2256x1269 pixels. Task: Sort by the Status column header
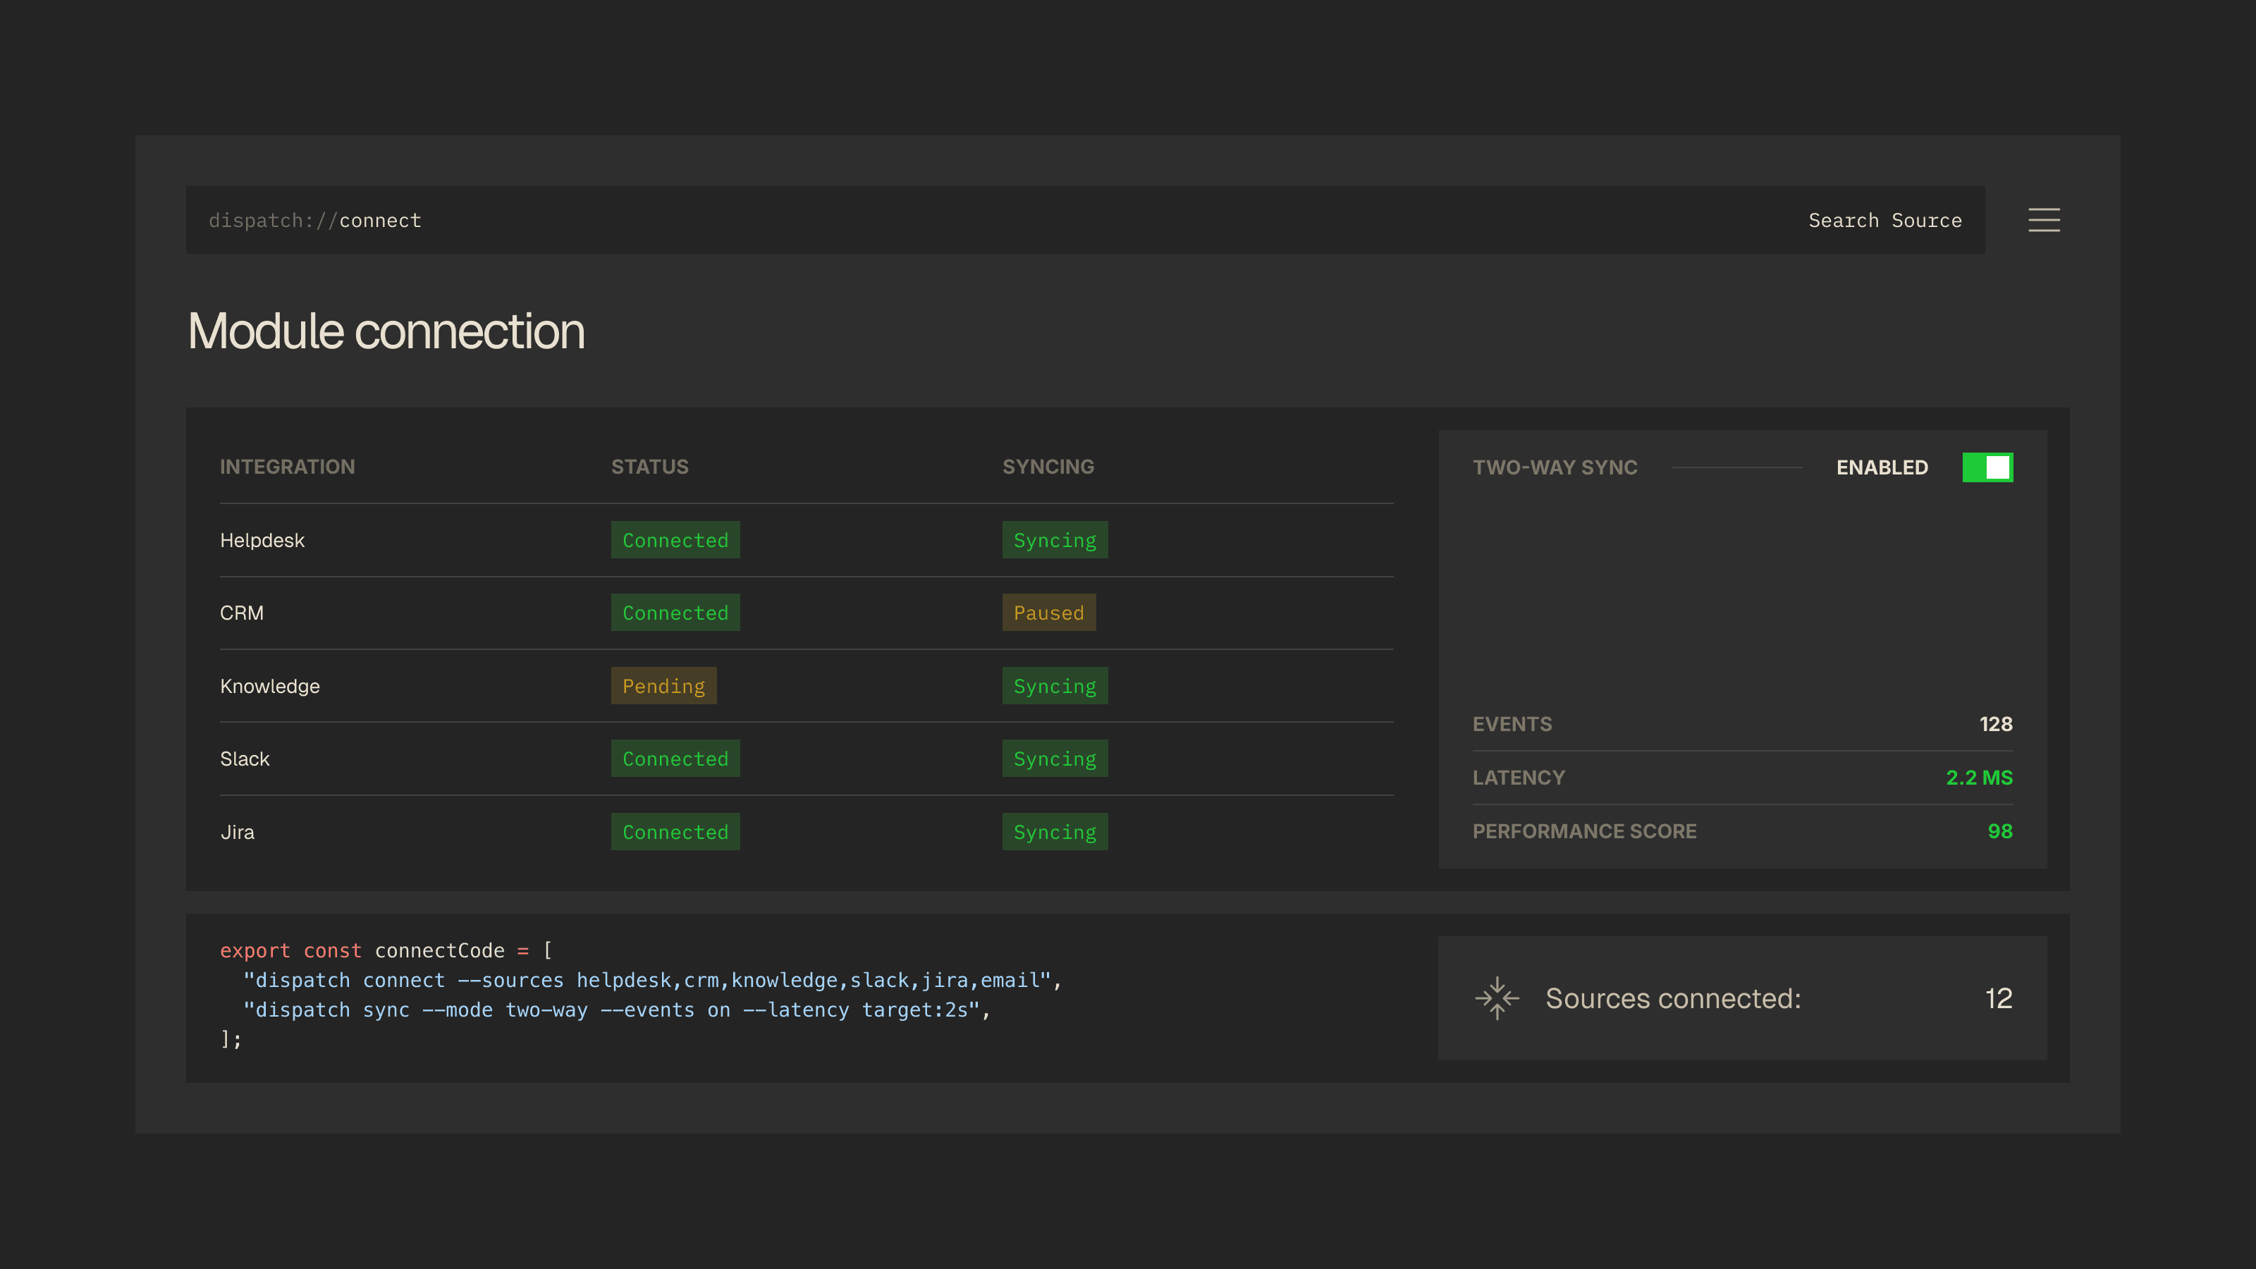coord(649,467)
